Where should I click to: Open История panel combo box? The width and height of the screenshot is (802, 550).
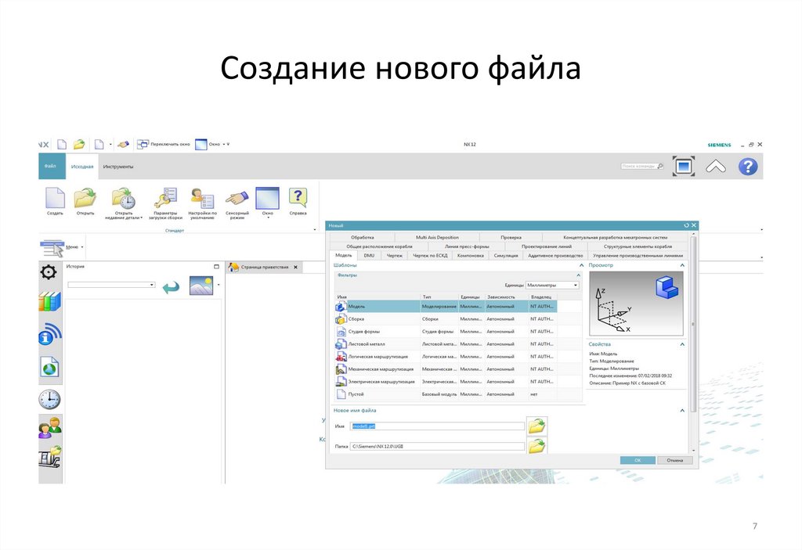111,285
